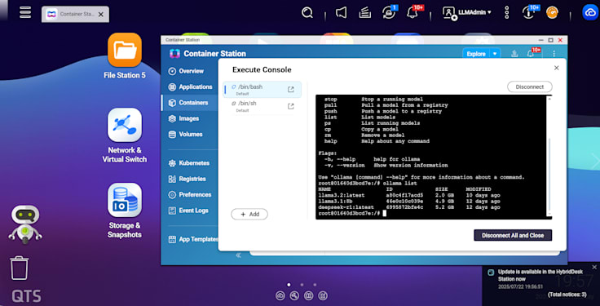Open the QTS main menu hamburger icon
Screen dimensions: 600x306
tap(25, 12)
